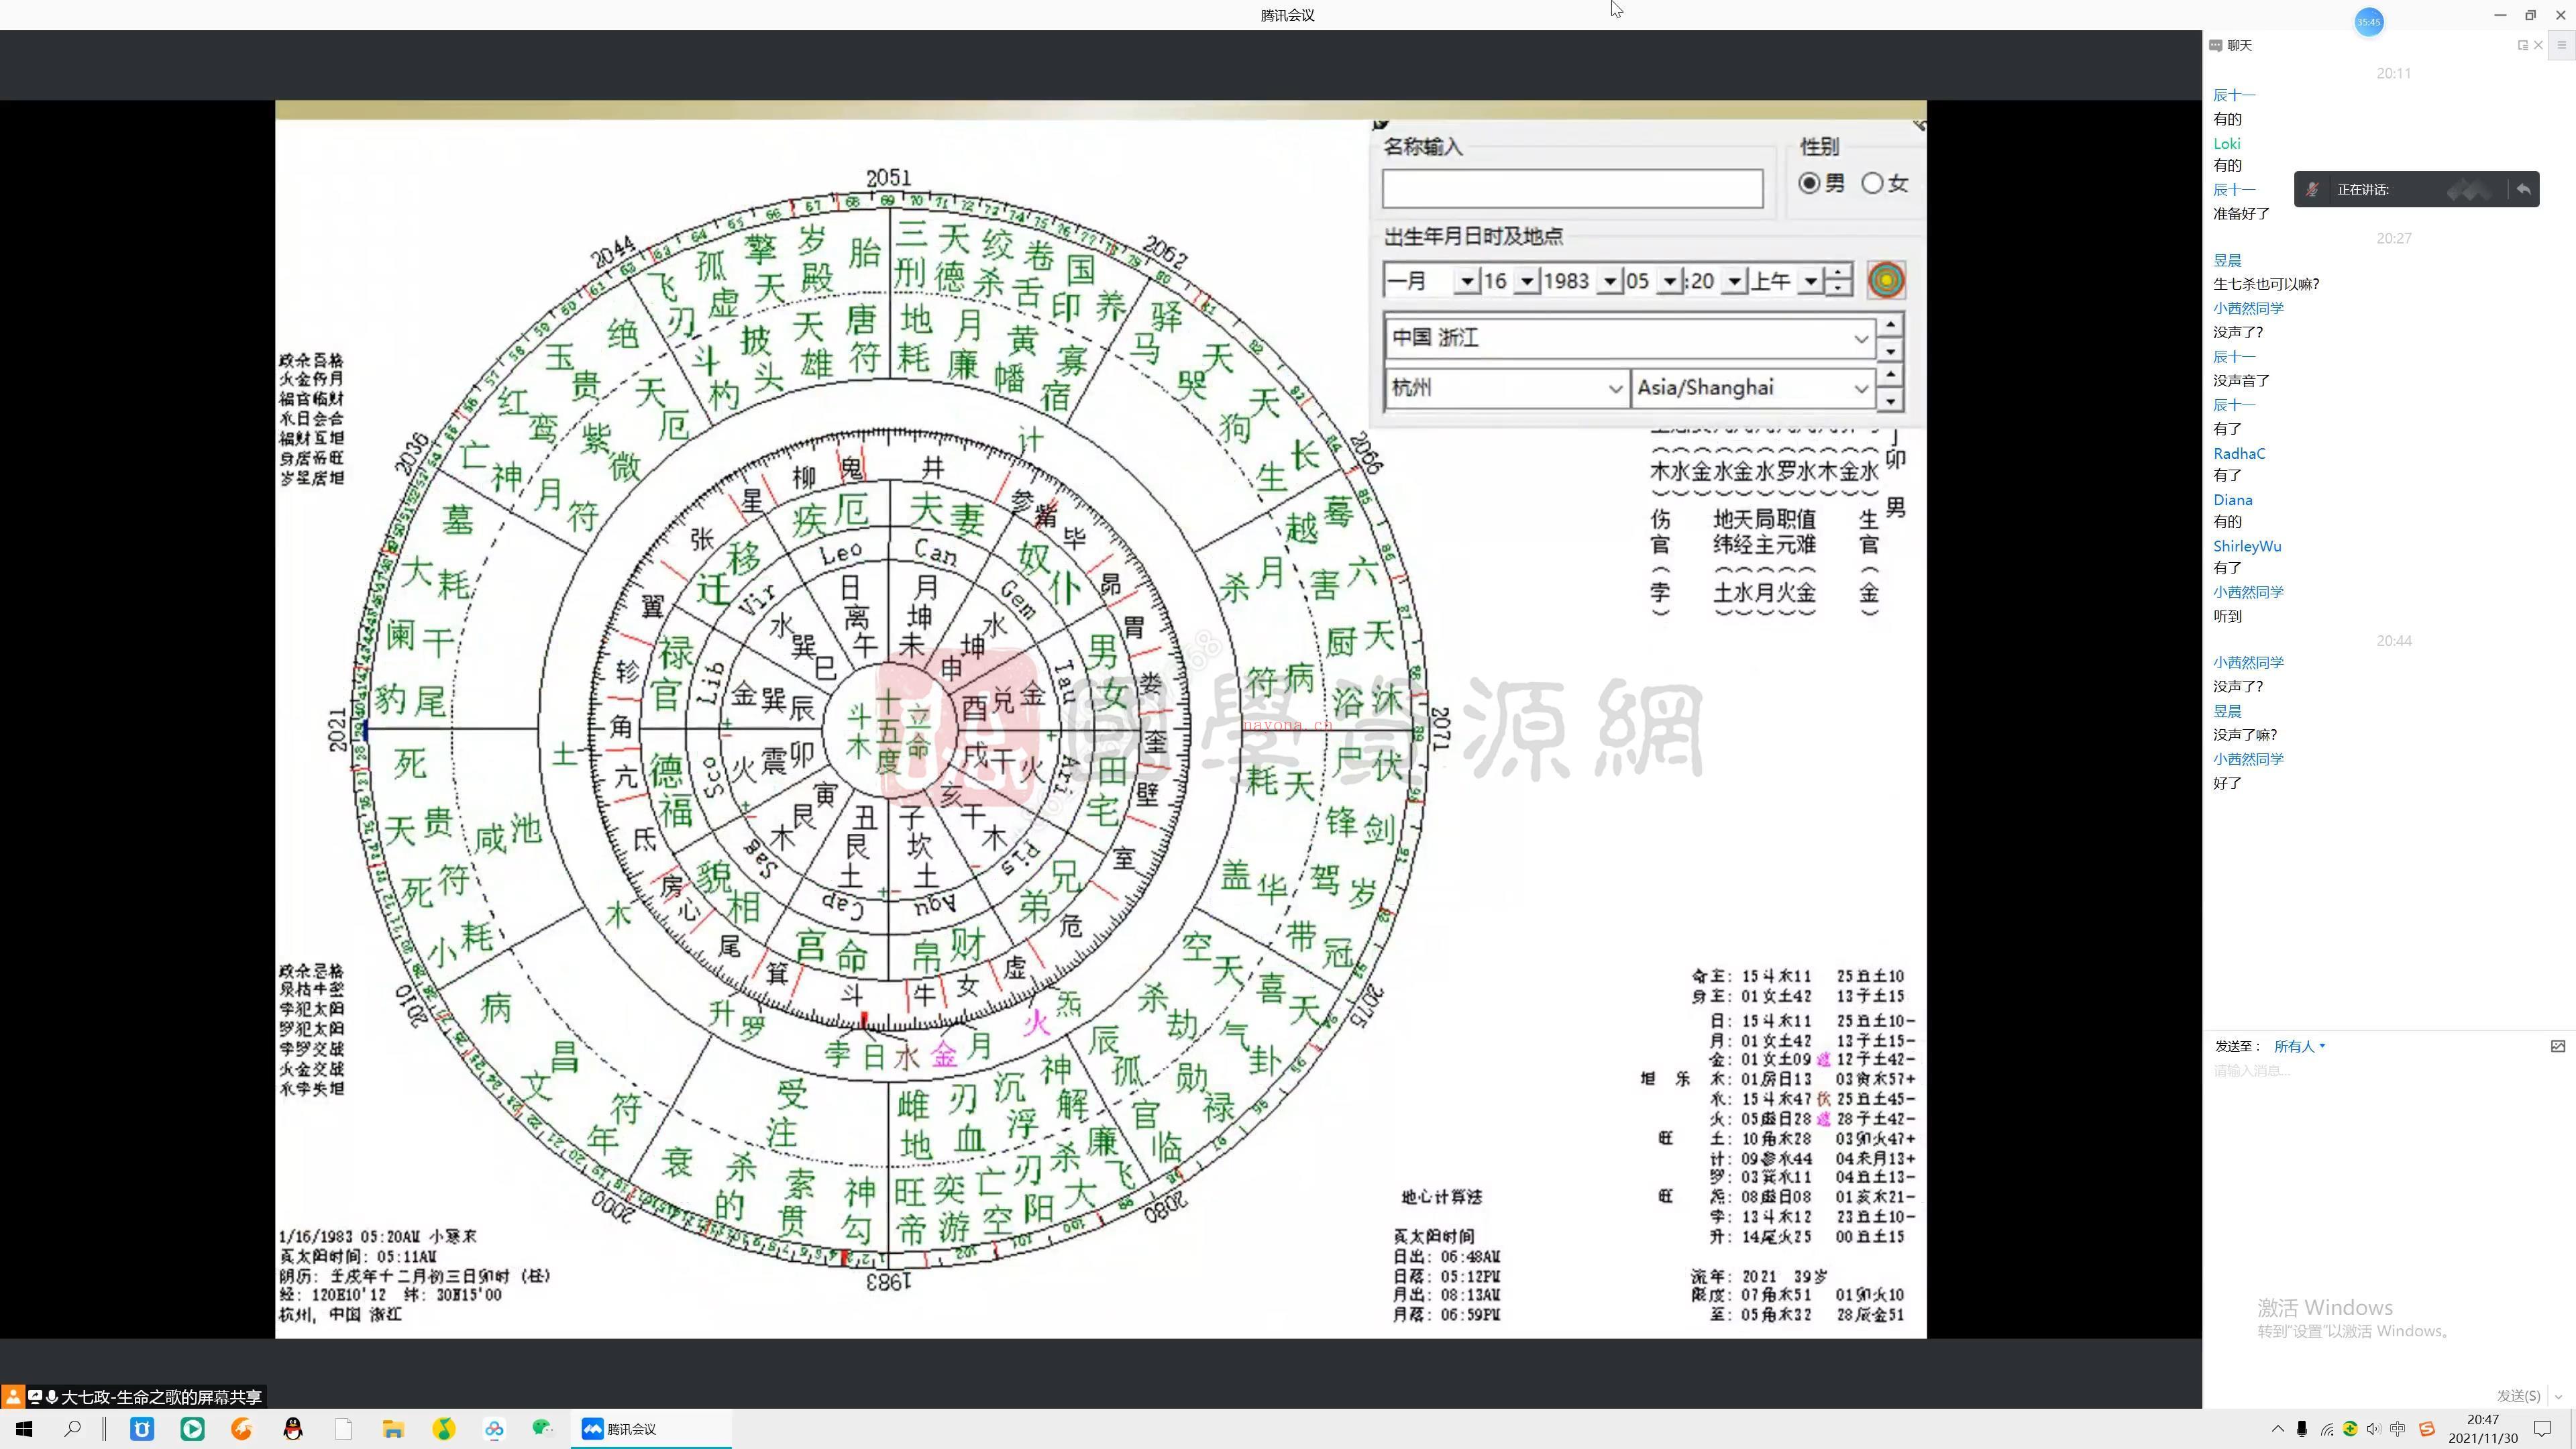
Task: Click the 名称输入 name text field
Action: [x=1572, y=189]
